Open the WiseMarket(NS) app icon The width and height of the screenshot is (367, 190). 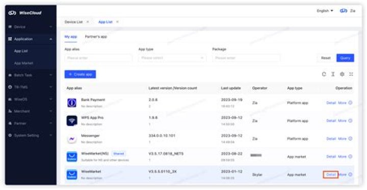72,156
